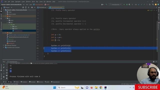Open the Tools menu

click(x=41, y=1)
